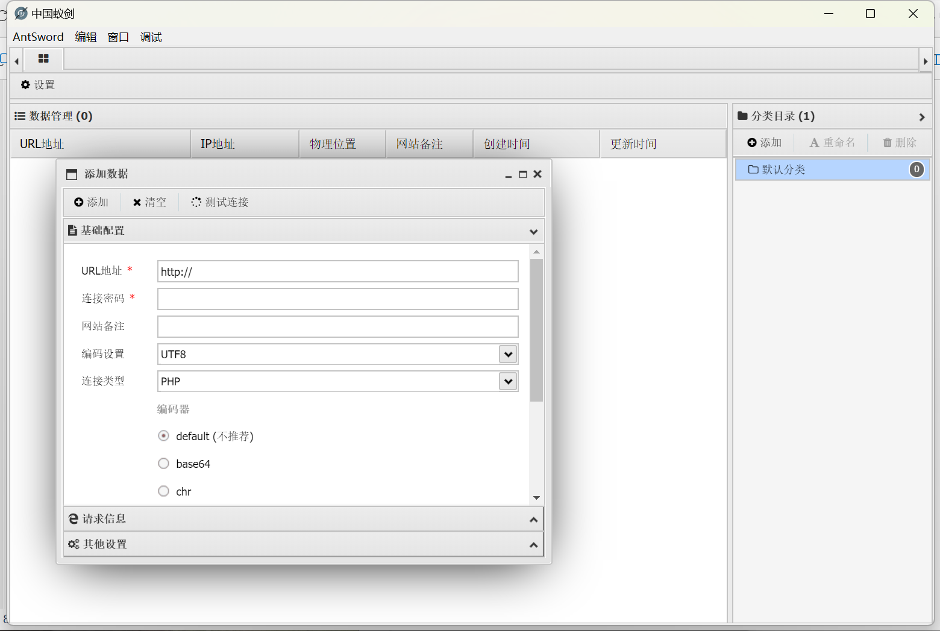This screenshot has width=940, height=631.
Task: Collapse the 分类目录 panel chevron
Action: point(921,117)
